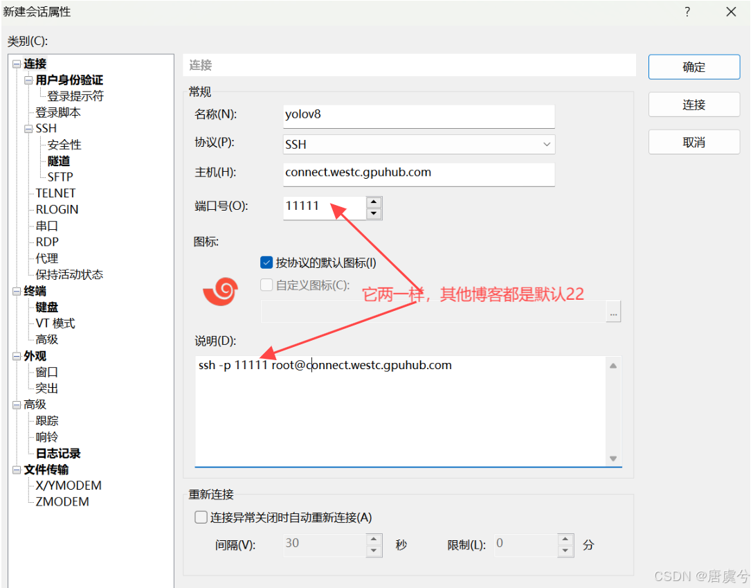Click the 取消 button
This screenshot has width=753, height=588.
pos(693,142)
